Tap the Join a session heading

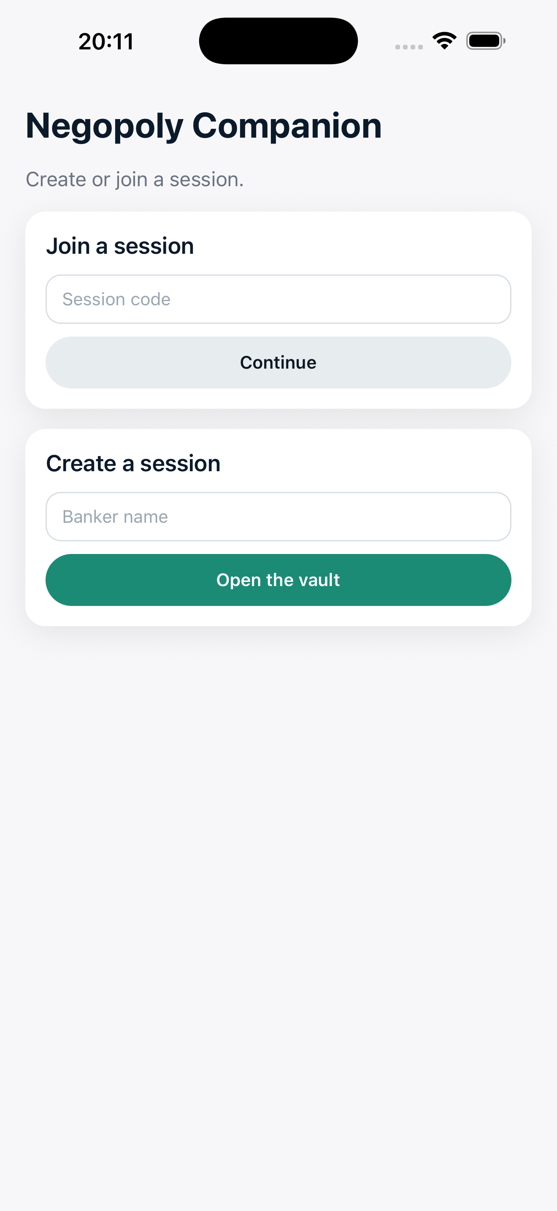120,246
